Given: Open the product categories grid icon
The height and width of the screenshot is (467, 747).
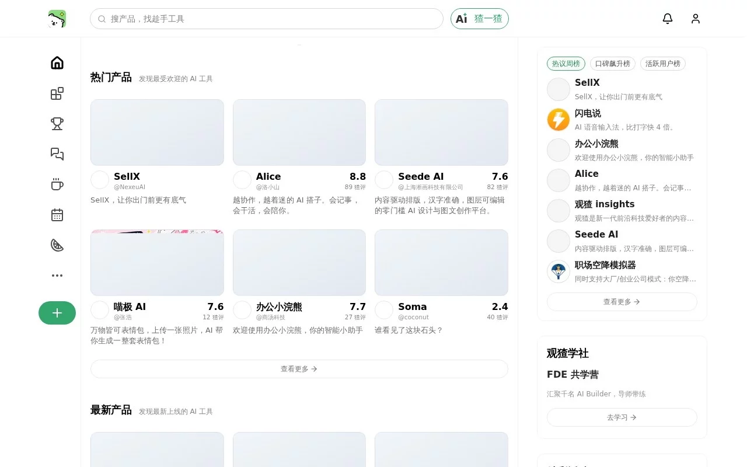Looking at the screenshot, I should pos(57,93).
